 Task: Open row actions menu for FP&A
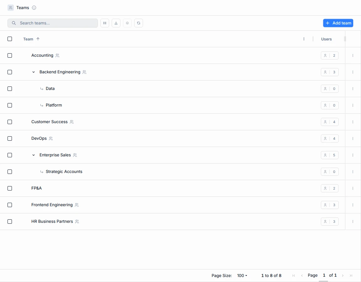(x=353, y=188)
